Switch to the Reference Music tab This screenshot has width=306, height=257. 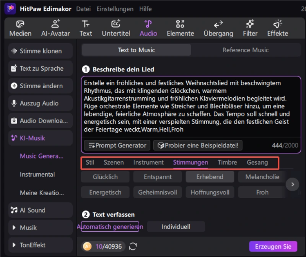[246, 50]
